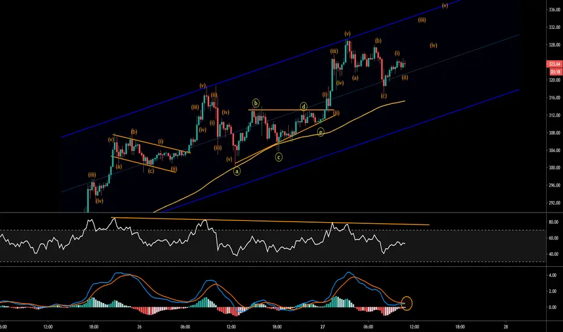Click date label 27 on time axis

point(323,327)
